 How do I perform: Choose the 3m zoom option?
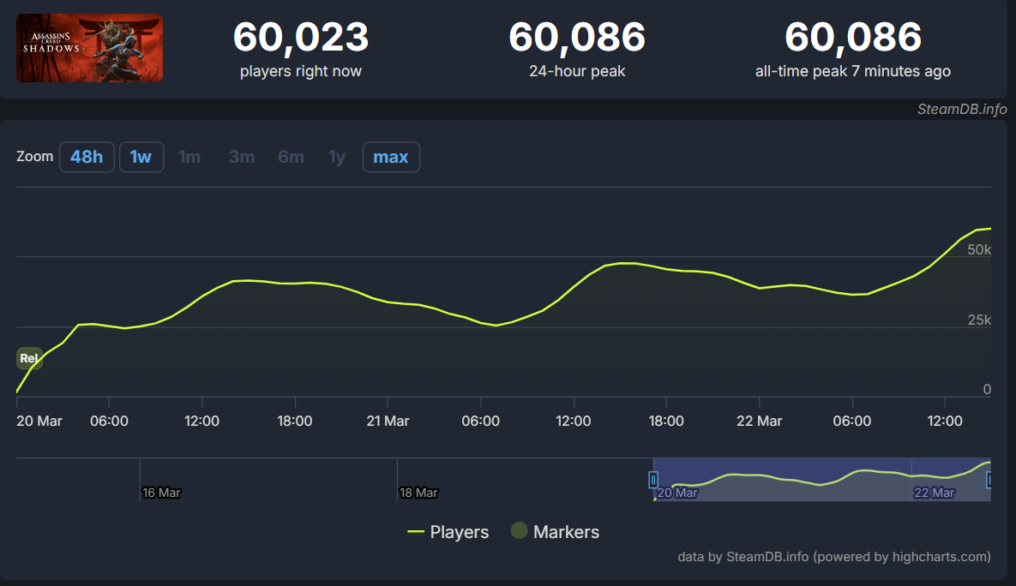pos(242,157)
